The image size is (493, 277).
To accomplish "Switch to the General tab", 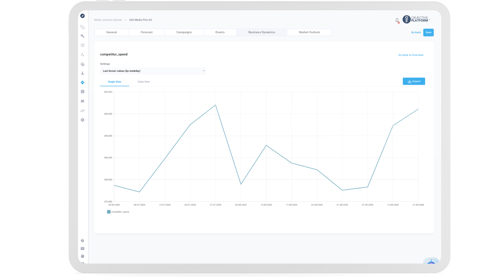I will point(112,32).
